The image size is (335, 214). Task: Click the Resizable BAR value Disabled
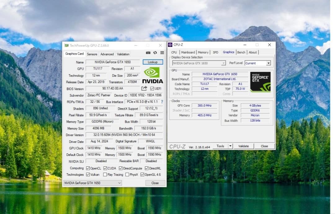pos(151,161)
